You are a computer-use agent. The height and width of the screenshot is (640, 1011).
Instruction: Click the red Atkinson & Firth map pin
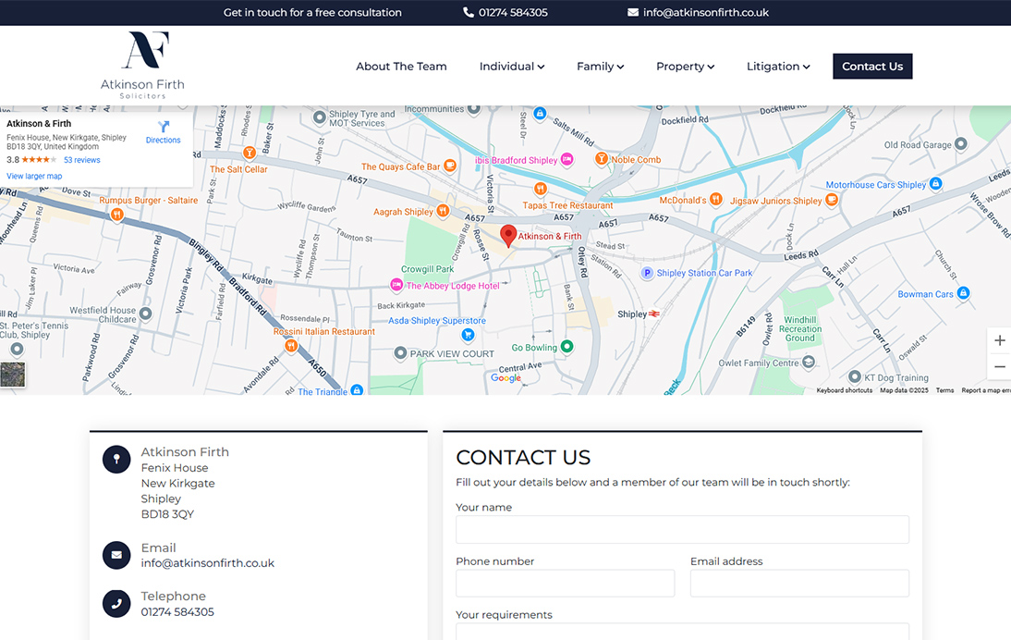508,235
